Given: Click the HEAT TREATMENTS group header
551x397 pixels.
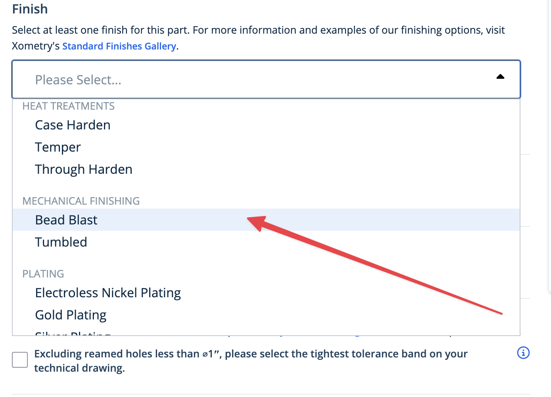Looking at the screenshot, I should (x=68, y=106).
